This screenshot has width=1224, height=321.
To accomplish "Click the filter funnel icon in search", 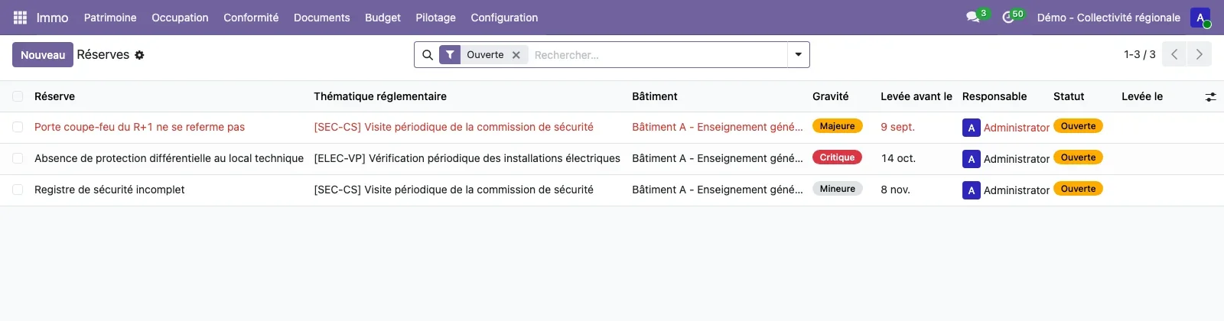I will [450, 55].
